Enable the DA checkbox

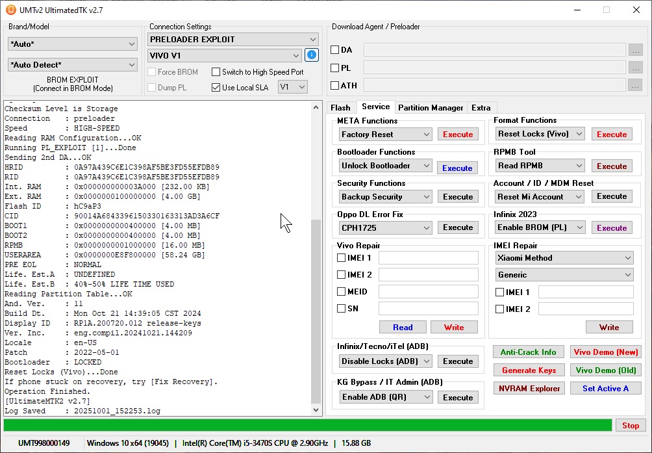335,50
